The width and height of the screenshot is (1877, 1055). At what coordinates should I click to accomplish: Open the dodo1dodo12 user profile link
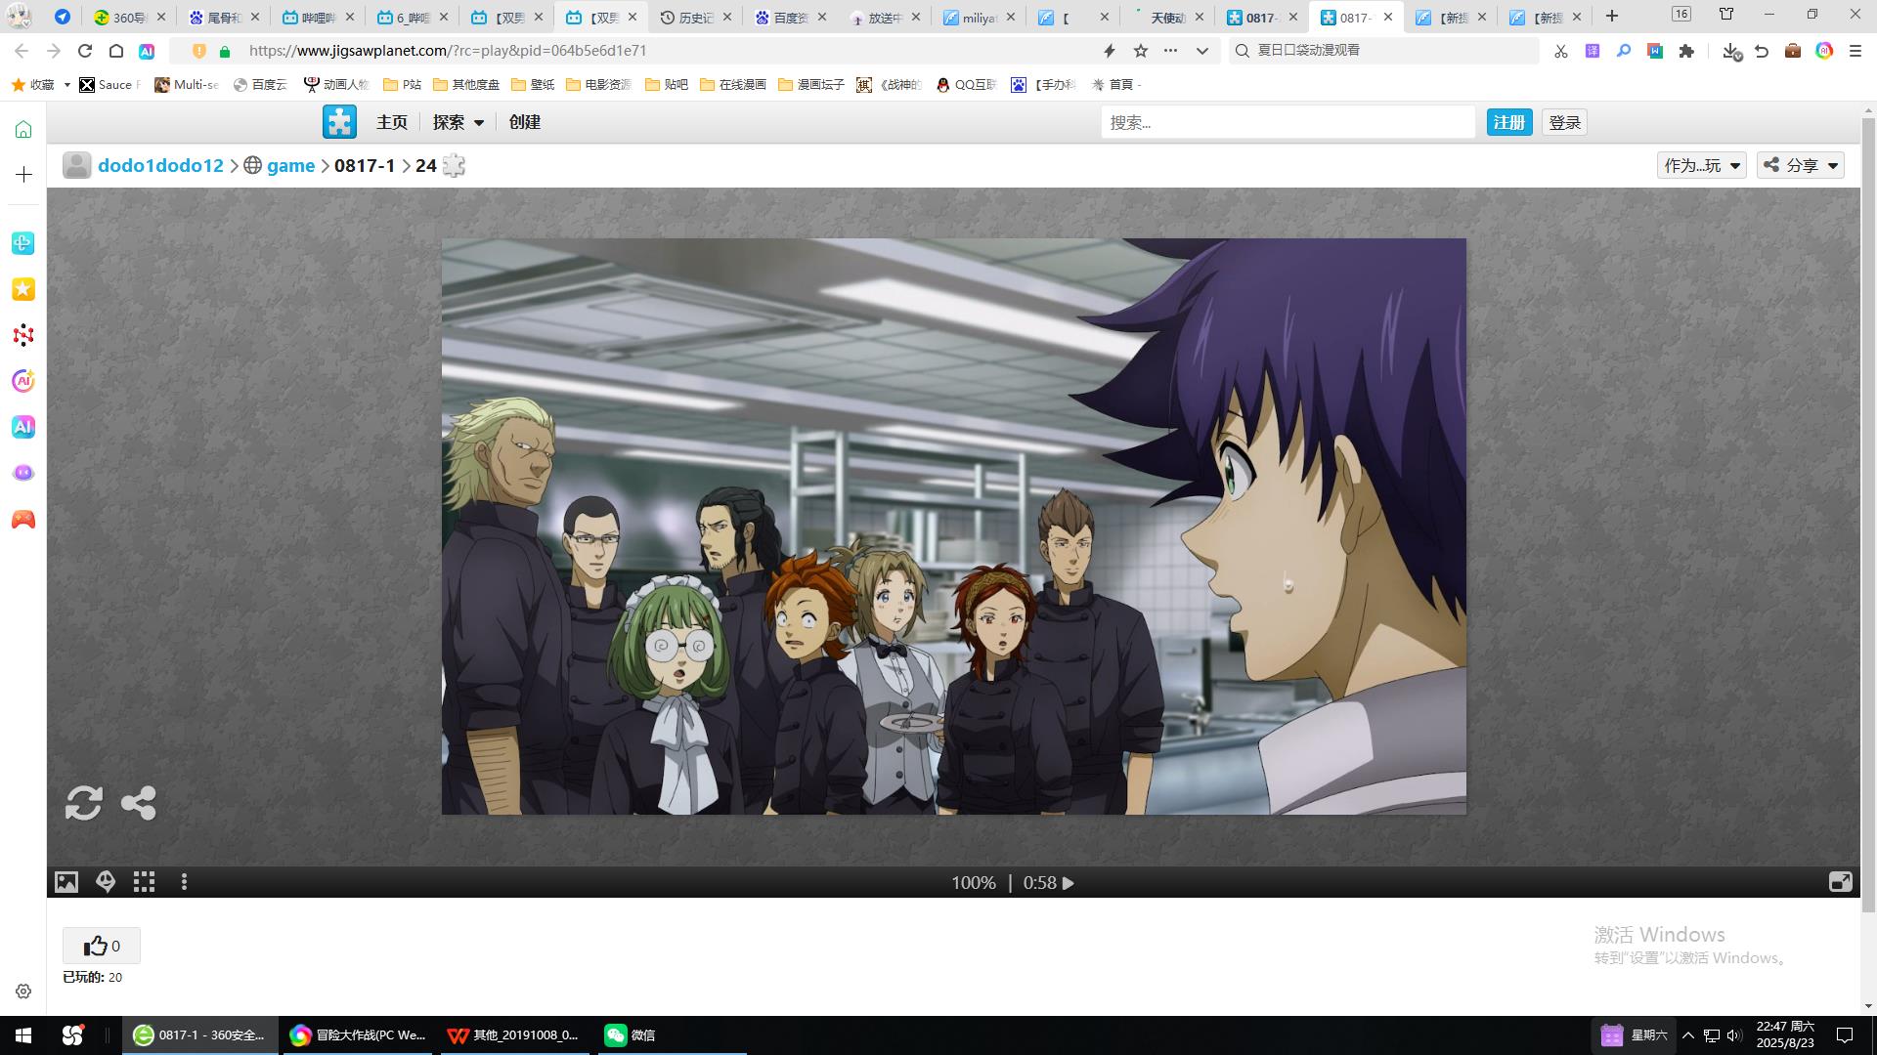pos(160,165)
